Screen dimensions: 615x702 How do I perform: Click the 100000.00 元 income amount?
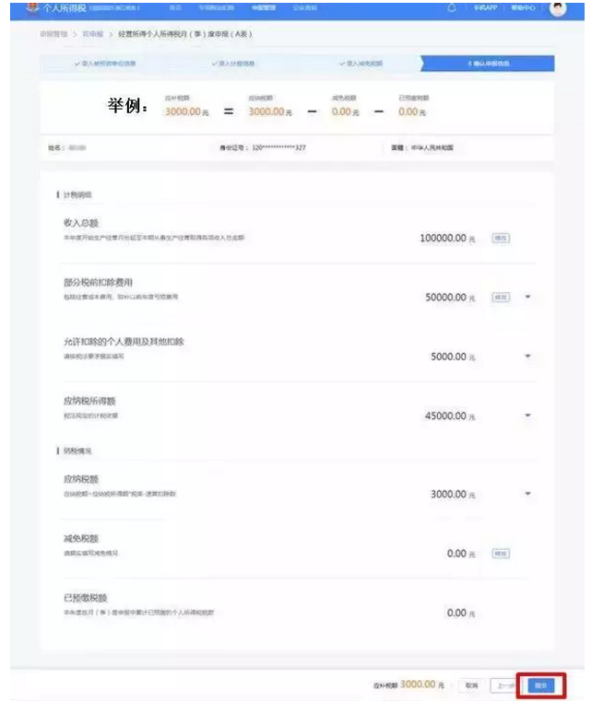click(x=447, y=239)
